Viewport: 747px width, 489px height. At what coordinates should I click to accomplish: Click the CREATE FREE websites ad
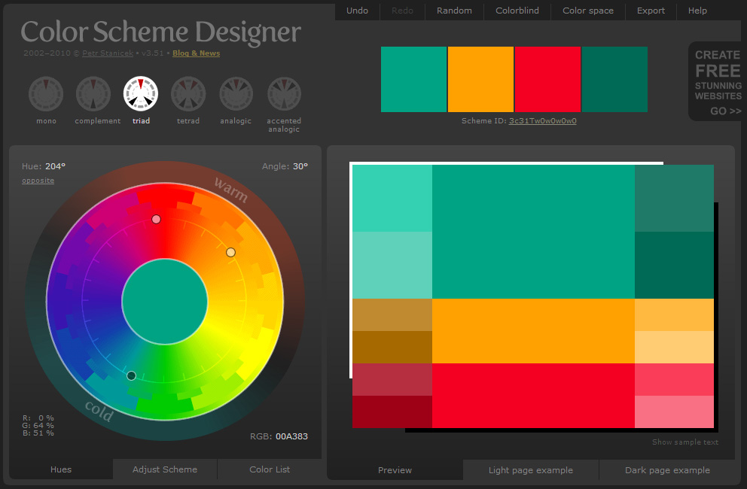click(717, 81)
